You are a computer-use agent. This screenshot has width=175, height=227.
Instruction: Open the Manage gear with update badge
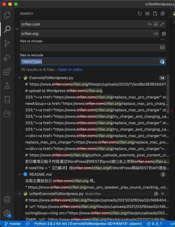[7, 214]
